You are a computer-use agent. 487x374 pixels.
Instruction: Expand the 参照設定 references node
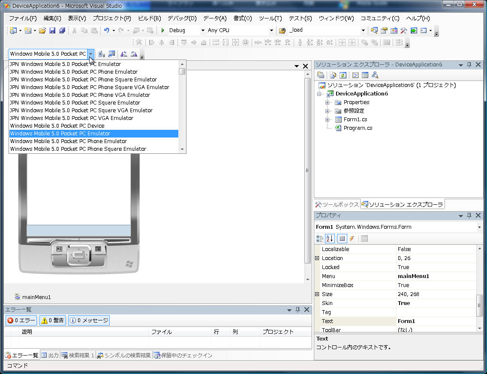coord(327,111)
